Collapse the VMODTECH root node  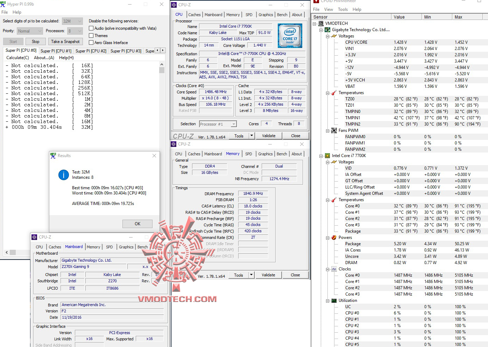click(314, 24)
